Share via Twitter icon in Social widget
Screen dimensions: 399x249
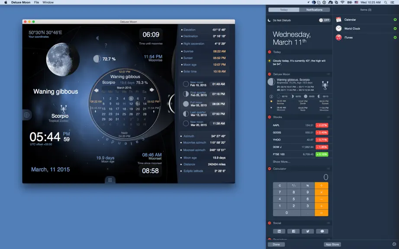[308, 231]
